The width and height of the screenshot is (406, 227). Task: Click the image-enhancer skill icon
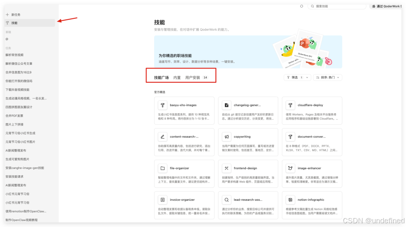click(x=289, y=168)
